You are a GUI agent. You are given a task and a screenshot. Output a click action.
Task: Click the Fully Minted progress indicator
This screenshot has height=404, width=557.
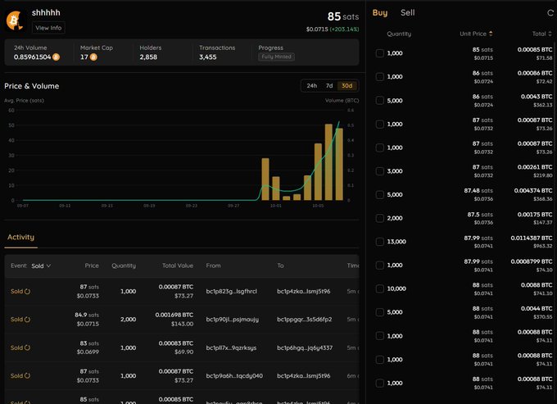276,57
